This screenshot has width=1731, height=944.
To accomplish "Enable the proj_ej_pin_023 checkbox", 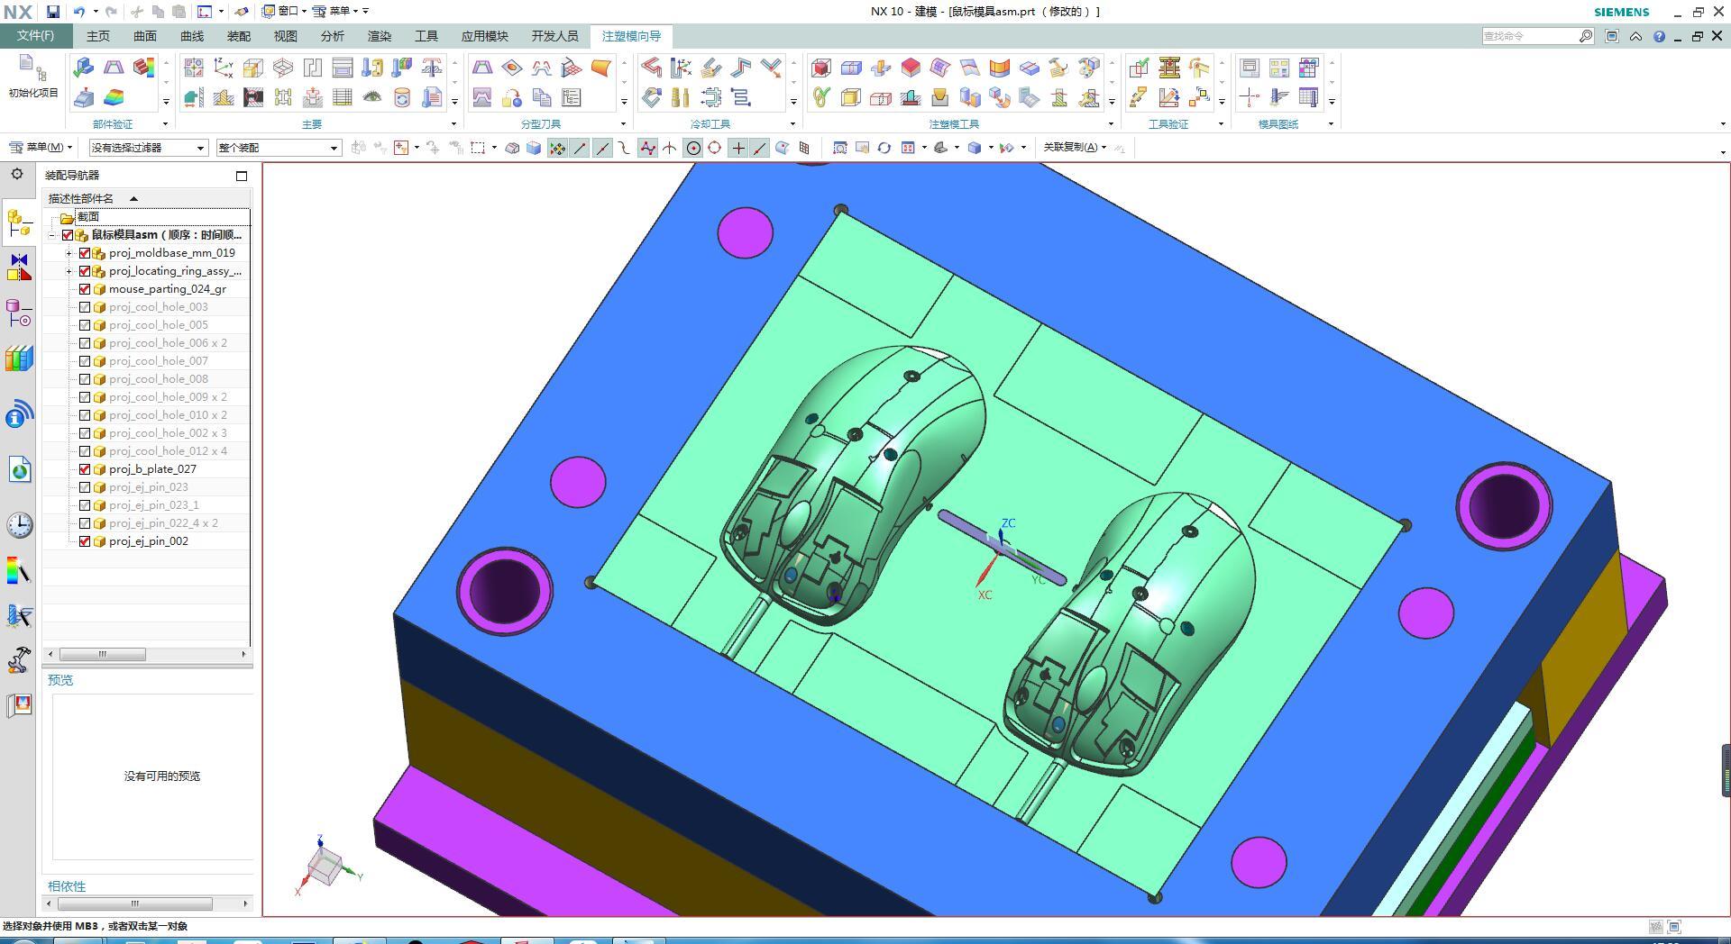I will 85,487.
